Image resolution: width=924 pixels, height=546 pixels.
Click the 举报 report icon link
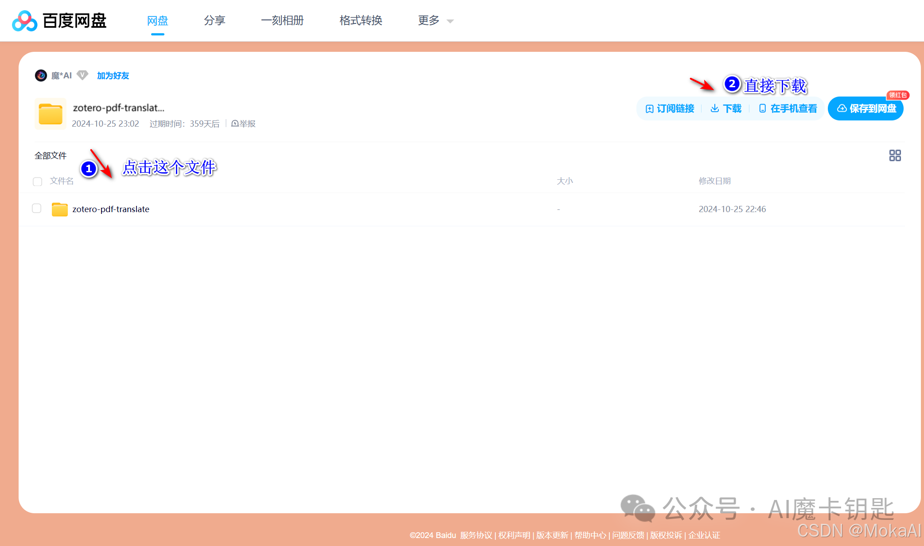tap(243, 124)
